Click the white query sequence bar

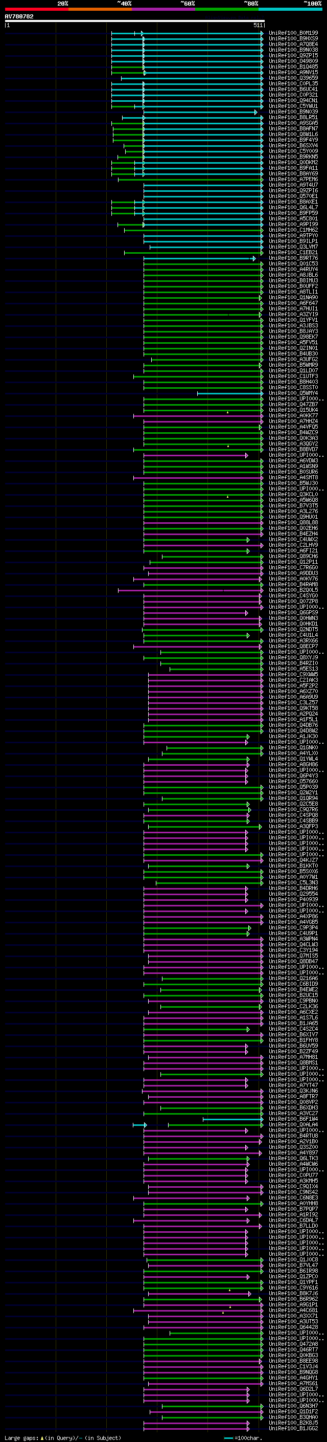tap(135, 20)
